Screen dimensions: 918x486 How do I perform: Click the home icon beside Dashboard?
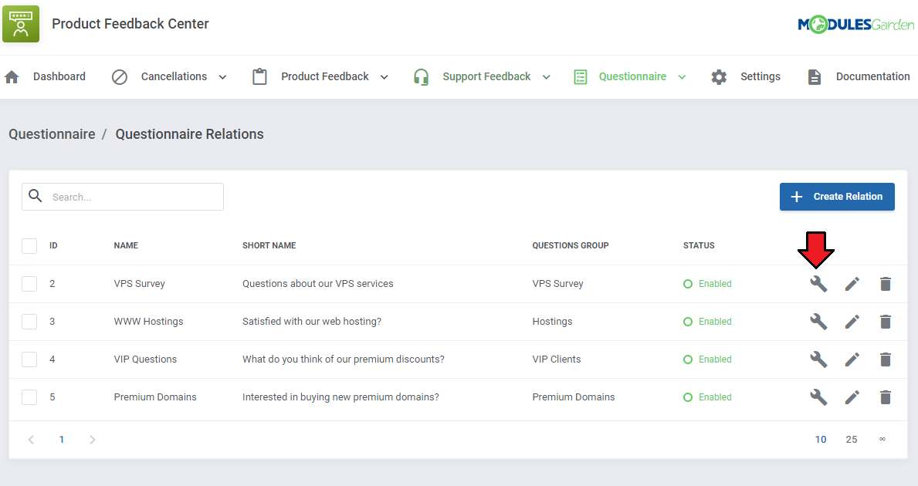pos(12,76)
